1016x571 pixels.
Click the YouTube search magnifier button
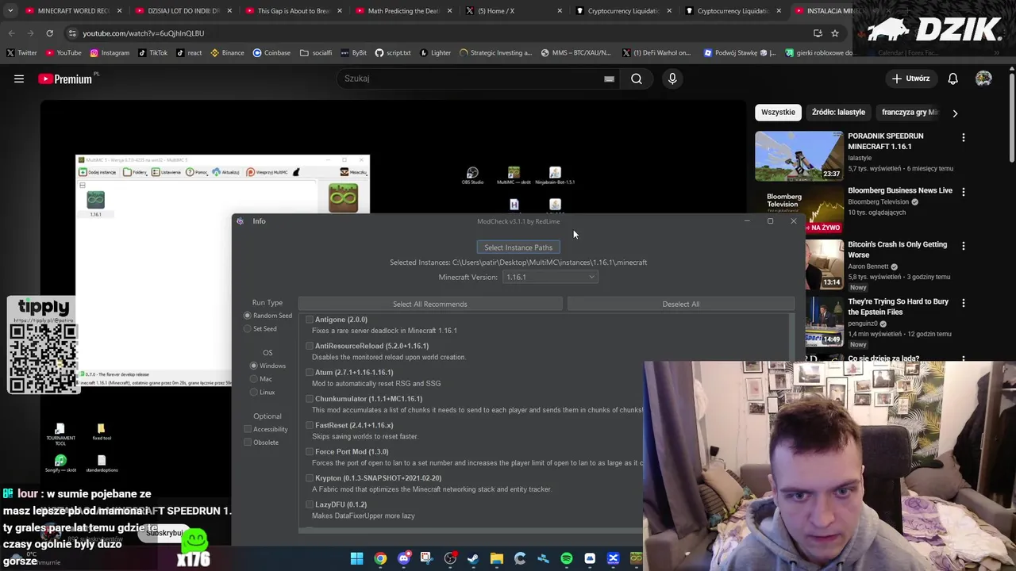pyautogui.click(x=637, y=79)
